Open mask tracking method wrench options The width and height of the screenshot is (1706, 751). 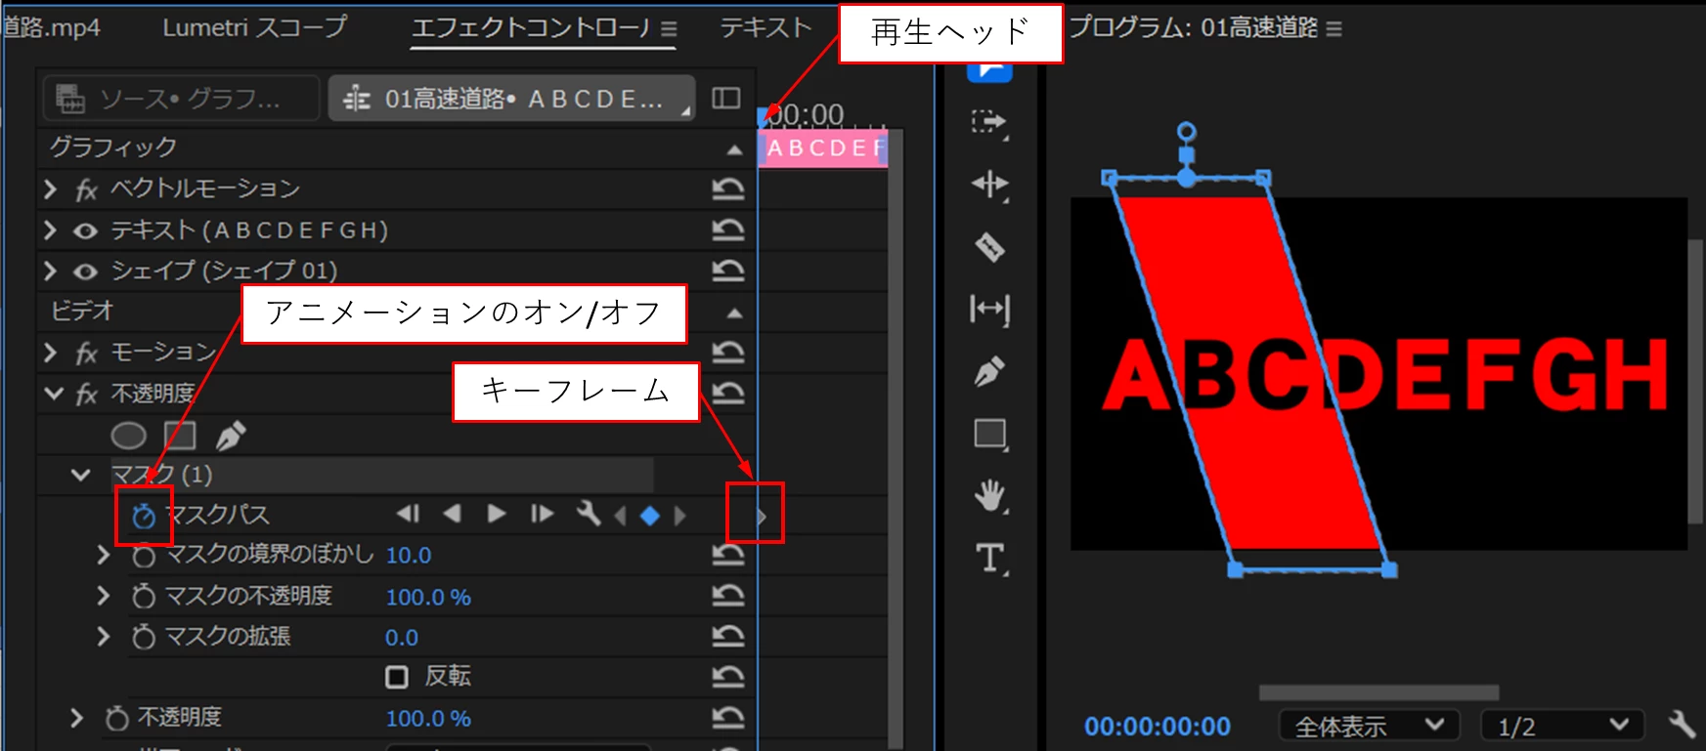click(588, 514)
